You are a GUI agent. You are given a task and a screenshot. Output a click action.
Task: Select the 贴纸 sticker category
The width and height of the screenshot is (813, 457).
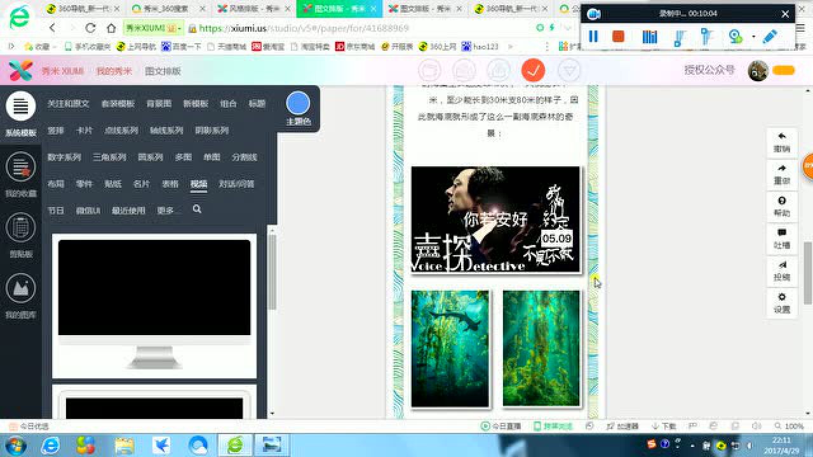(113, 183)
